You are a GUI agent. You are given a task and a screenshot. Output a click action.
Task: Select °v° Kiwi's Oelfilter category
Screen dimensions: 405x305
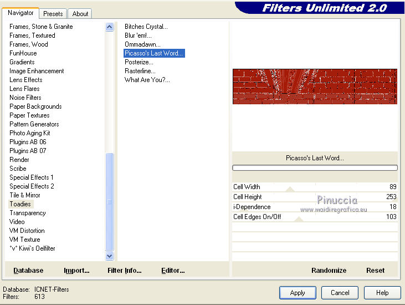coord(32,248)
